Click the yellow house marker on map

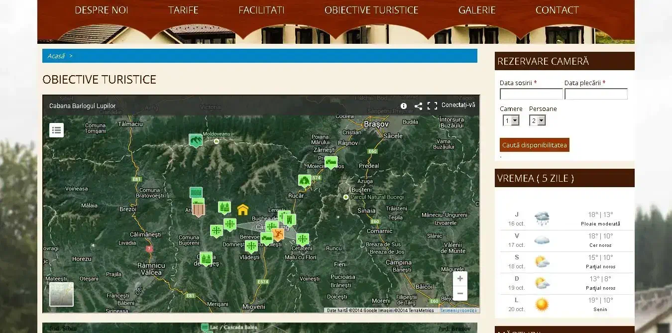[x=242, y=210]
